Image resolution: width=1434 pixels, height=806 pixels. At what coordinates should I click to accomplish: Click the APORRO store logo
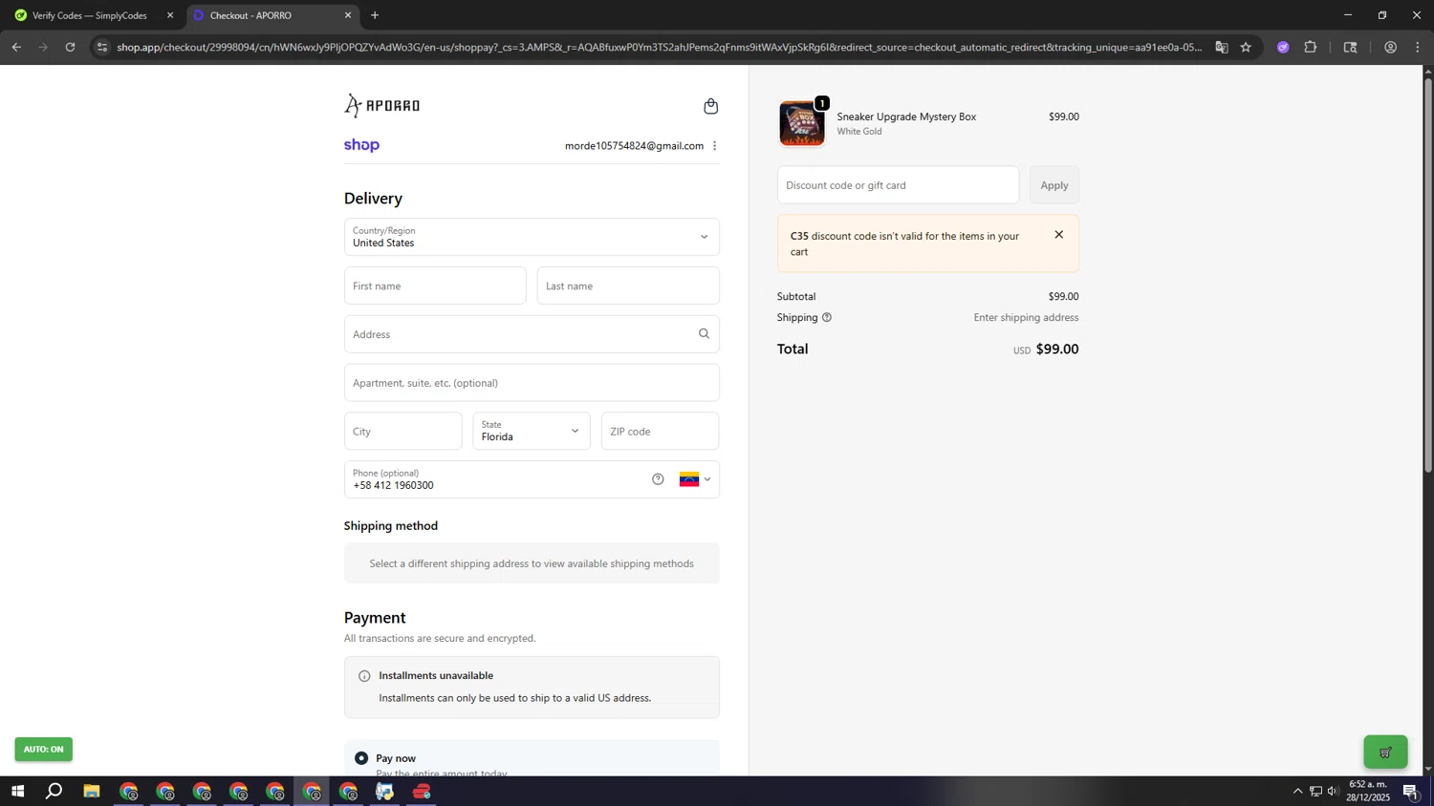[x=382, y=105]
